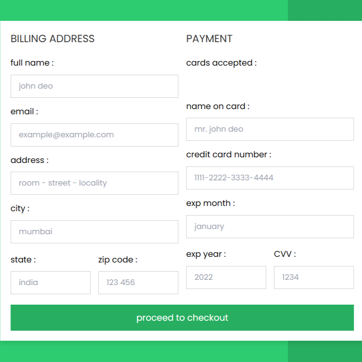
Task: Focus the exp month field showing january
Action: pos(270,227)
